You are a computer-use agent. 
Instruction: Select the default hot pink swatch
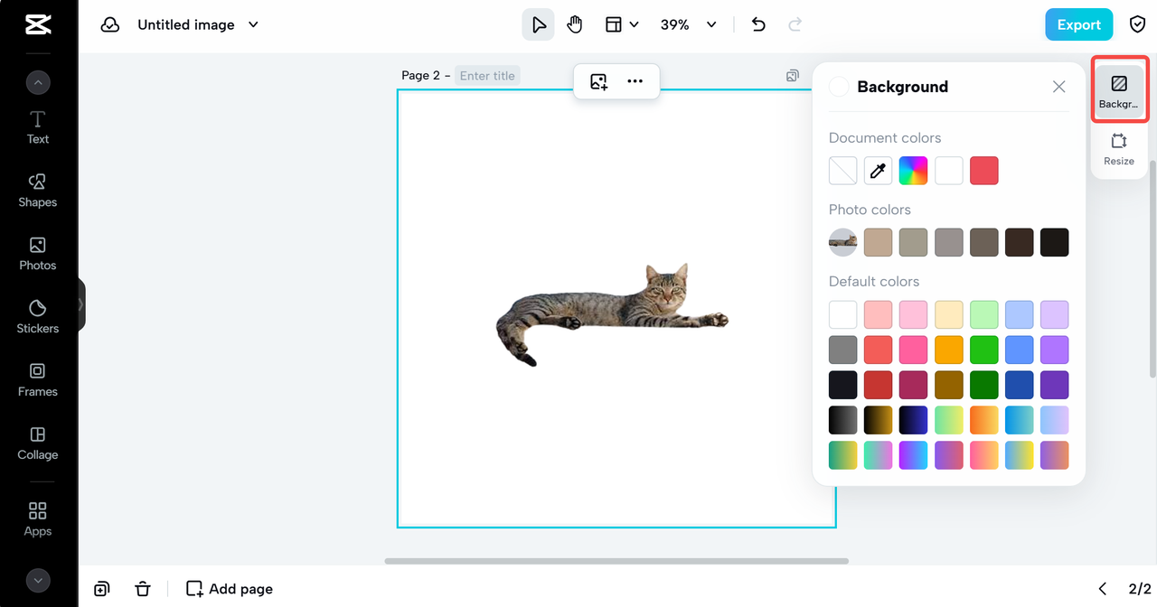(x=913, y=350)
